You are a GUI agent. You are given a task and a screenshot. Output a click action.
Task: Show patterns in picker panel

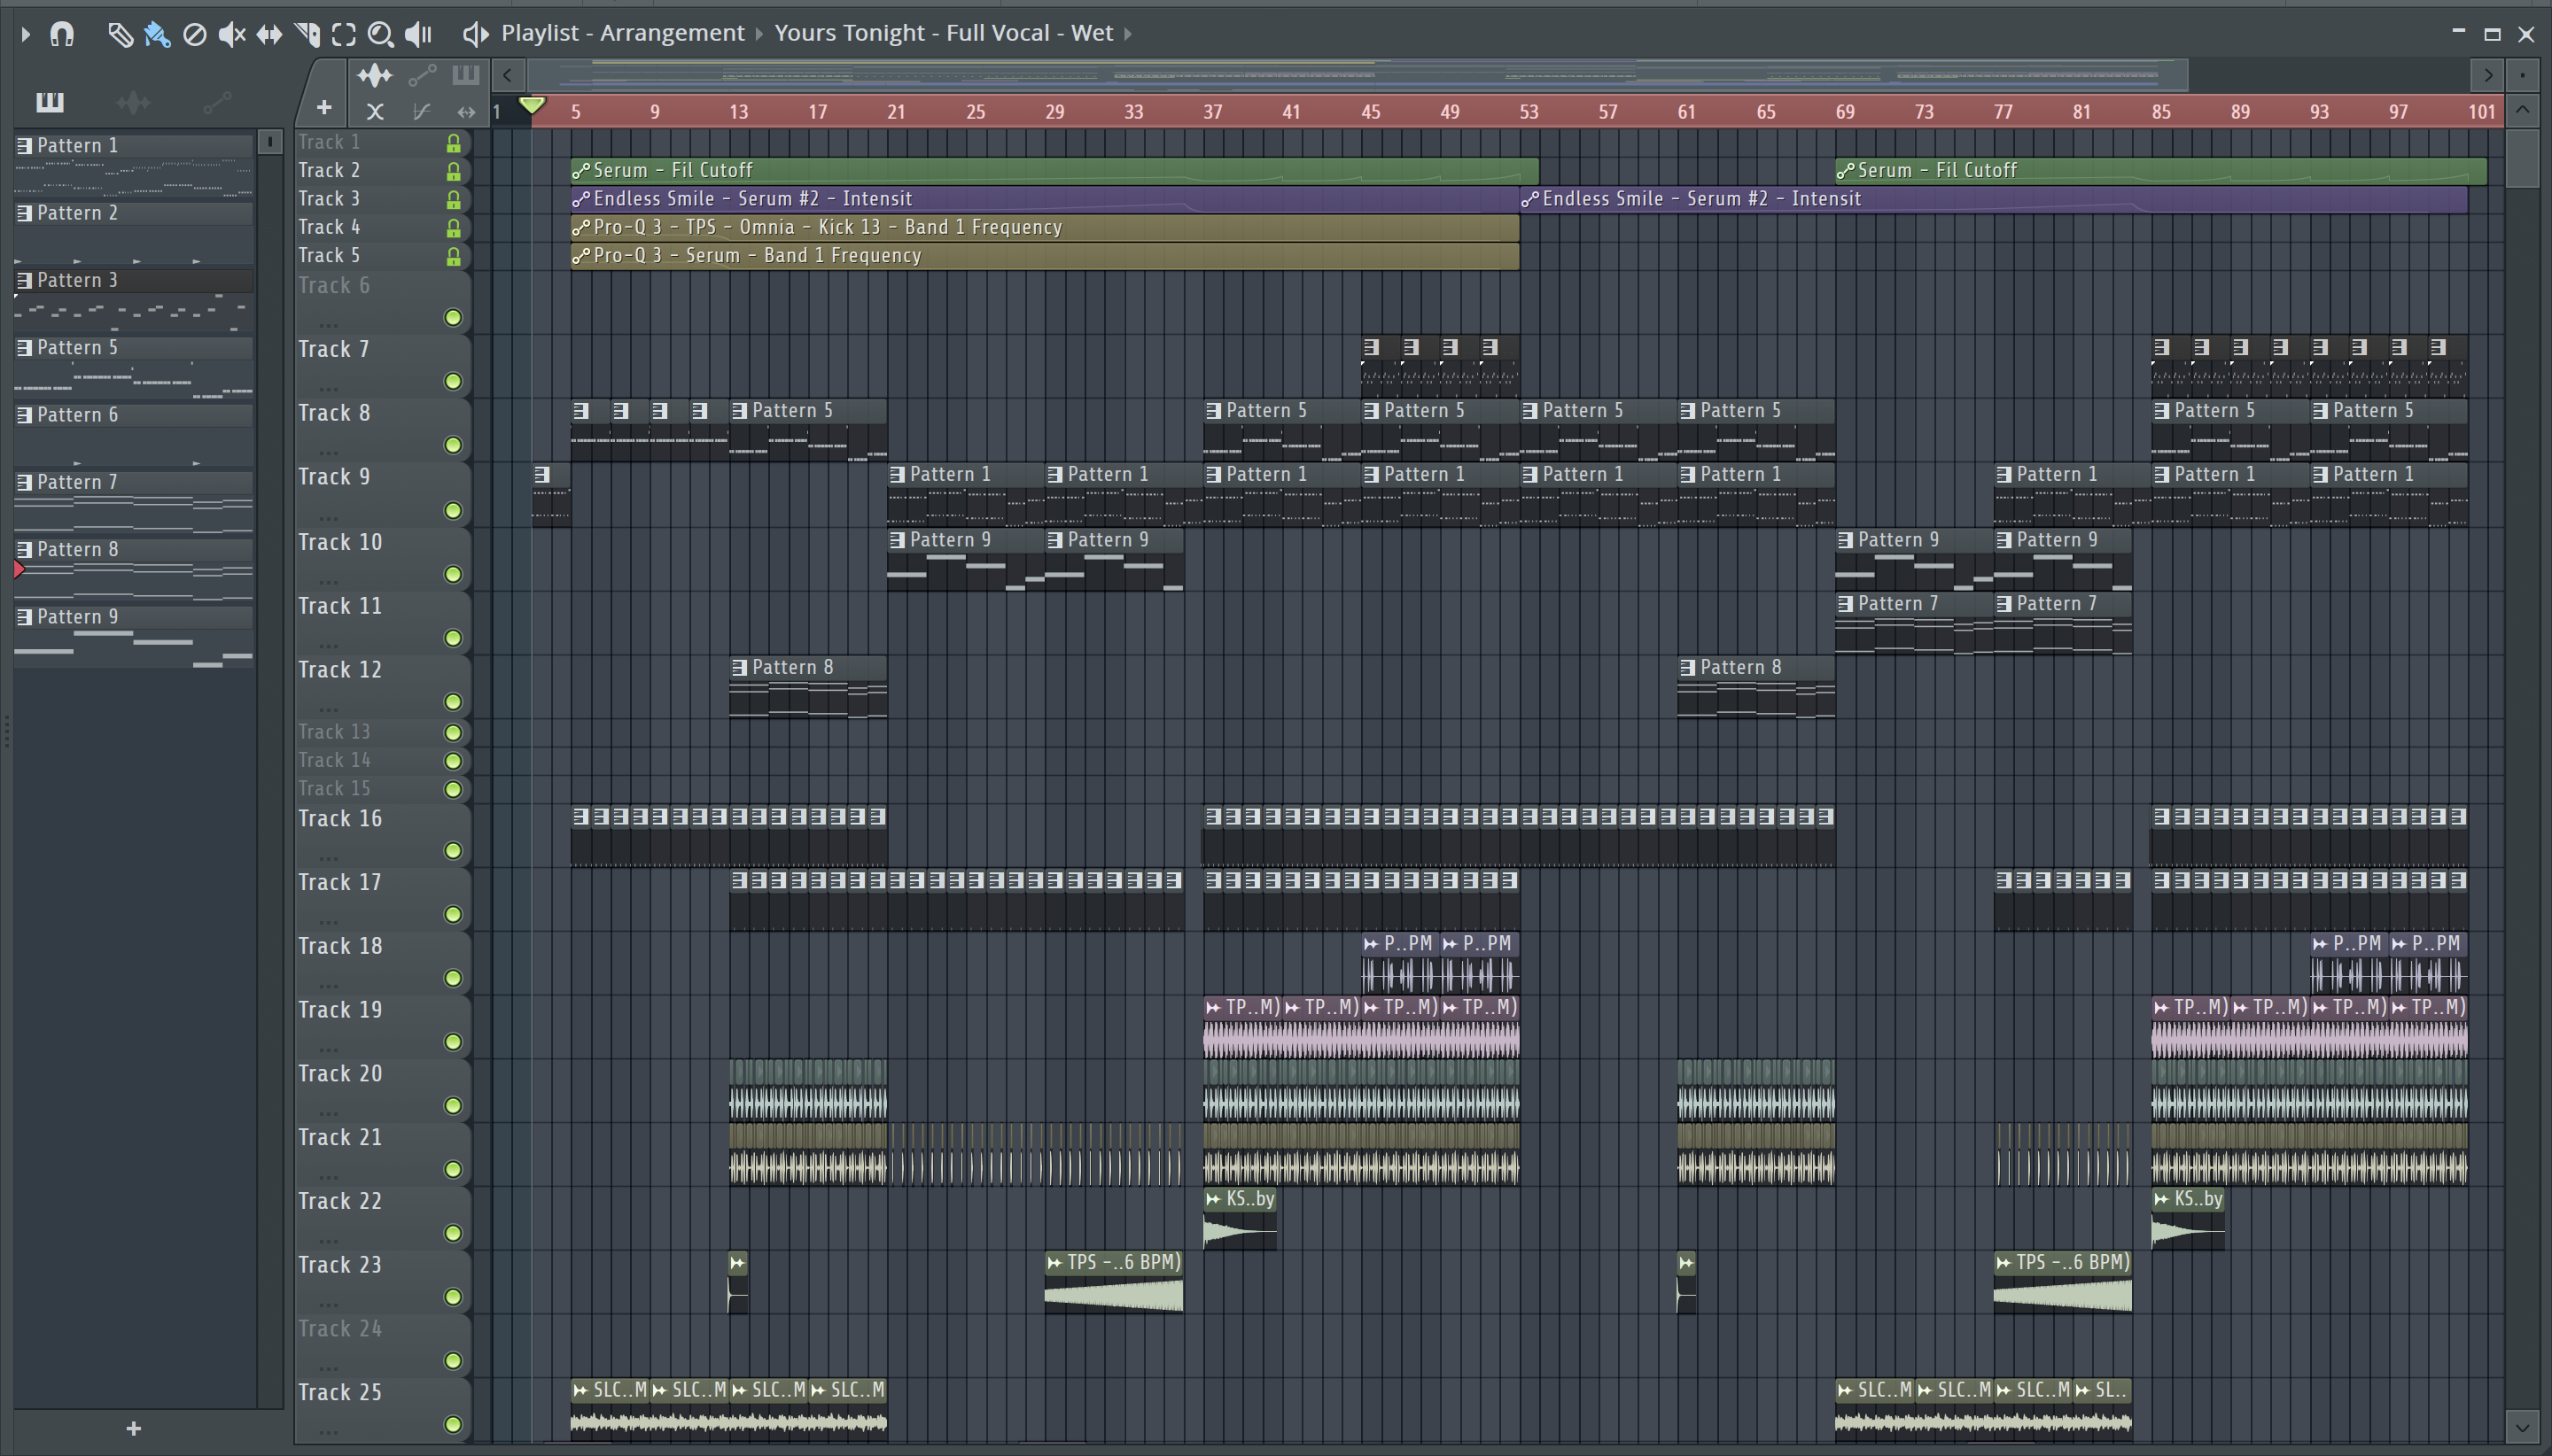click(x=49, y=101)
